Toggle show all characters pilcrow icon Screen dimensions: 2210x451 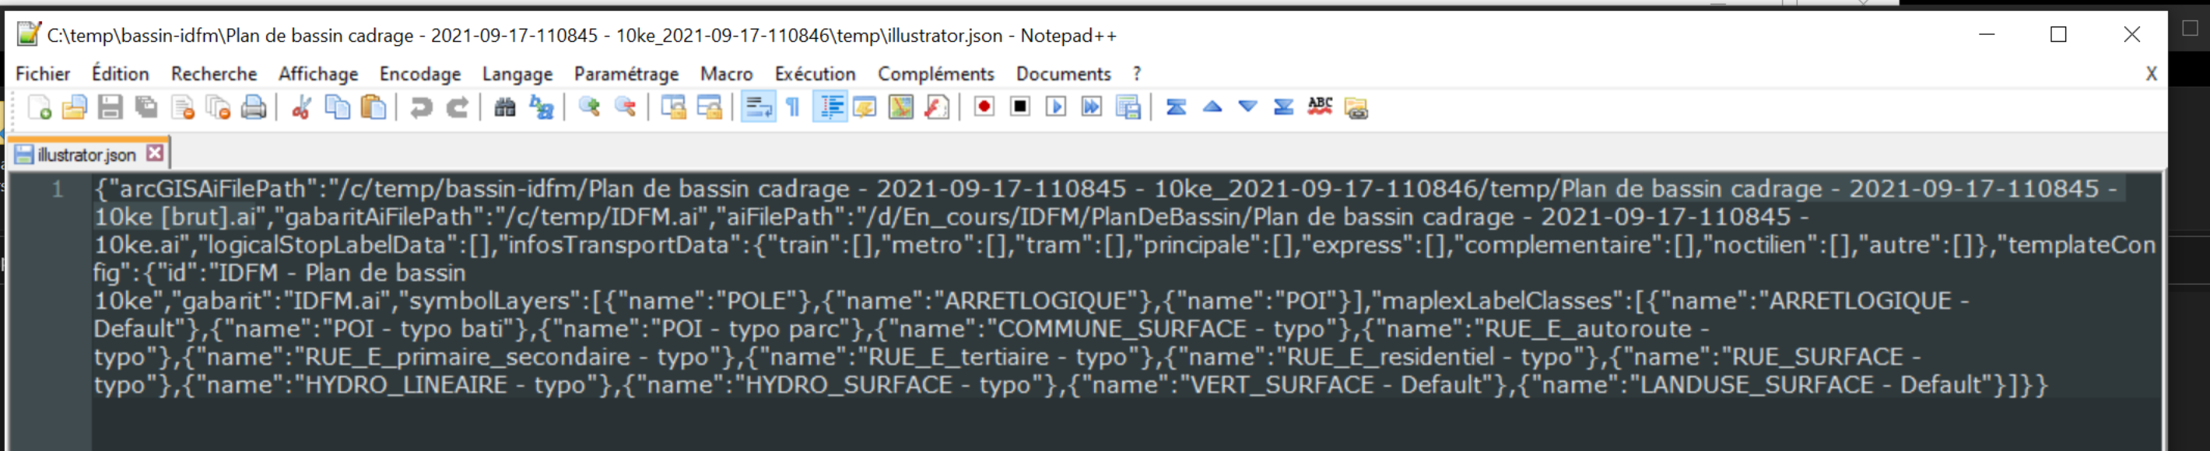(794, 107)
